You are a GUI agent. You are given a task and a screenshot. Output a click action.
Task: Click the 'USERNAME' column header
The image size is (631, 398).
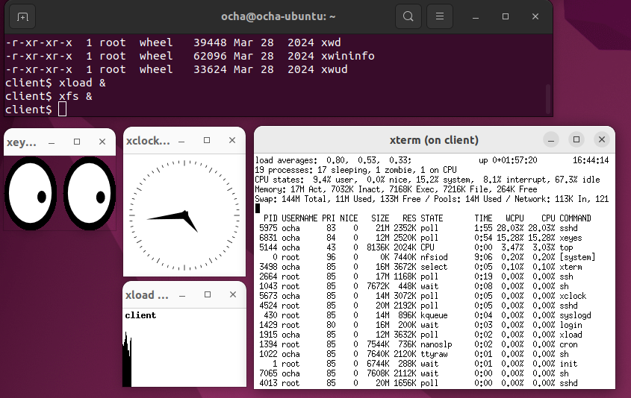pyautogui.click(x=299, y=218)
